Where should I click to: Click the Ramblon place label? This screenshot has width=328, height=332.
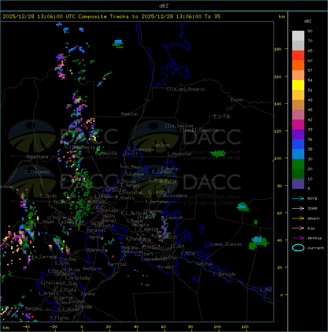click(x=129, y=114)
